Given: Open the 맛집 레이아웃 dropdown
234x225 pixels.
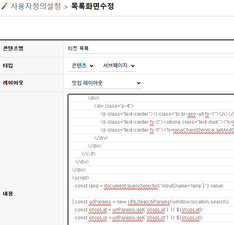Looking at the screenshot, I should tap(105, 83).
